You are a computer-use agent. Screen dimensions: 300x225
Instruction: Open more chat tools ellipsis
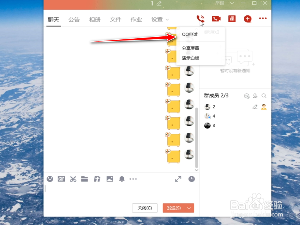click(x=133, y=179)
